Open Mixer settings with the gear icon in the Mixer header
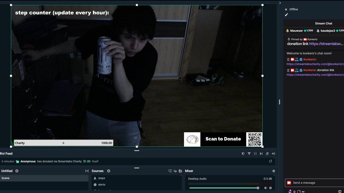 click(273, 171)
